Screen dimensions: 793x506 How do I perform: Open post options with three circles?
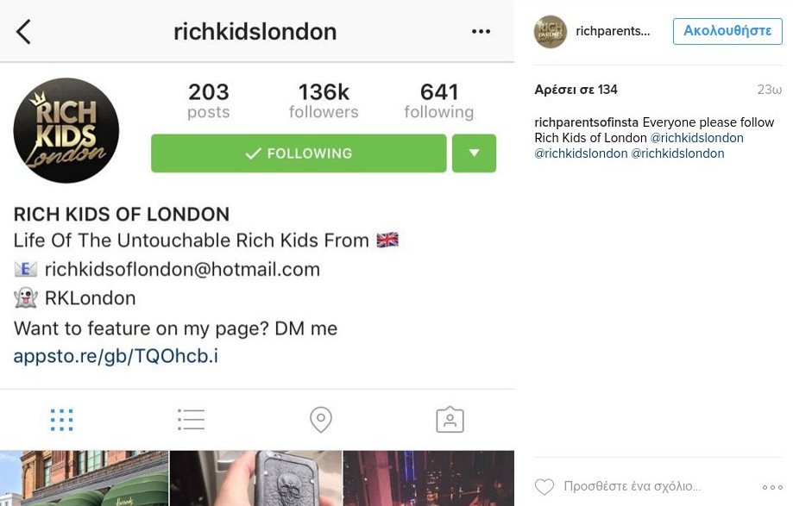tap(772, 487)
